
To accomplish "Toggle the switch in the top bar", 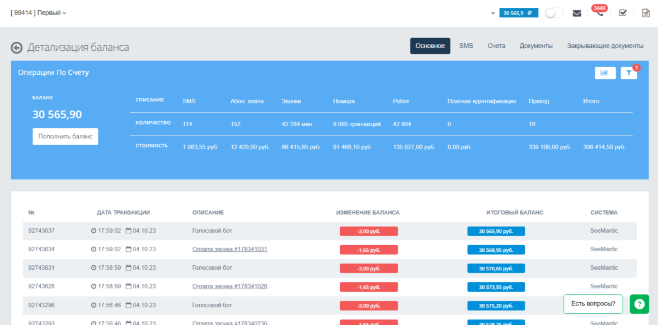I will click(554, 13).
